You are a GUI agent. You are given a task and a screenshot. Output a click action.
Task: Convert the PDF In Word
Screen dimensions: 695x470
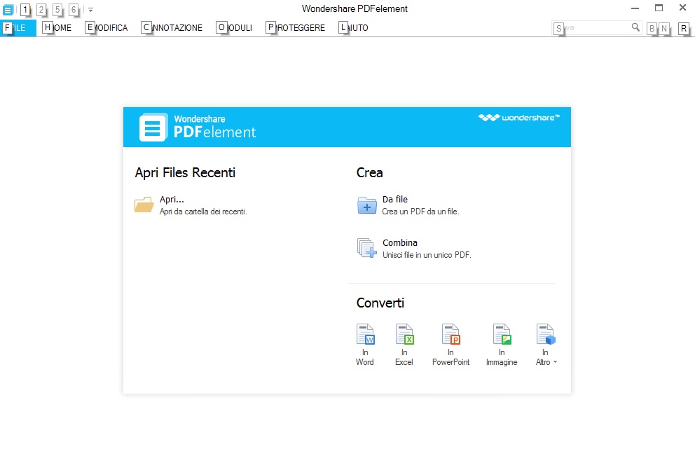click(365, 345)
